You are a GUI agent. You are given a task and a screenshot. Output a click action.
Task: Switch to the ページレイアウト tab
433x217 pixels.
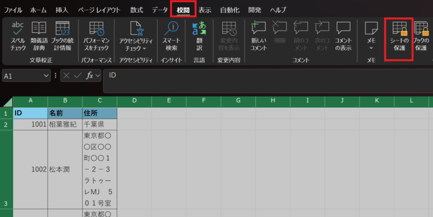pyautogui.click(x=99, y=10)
